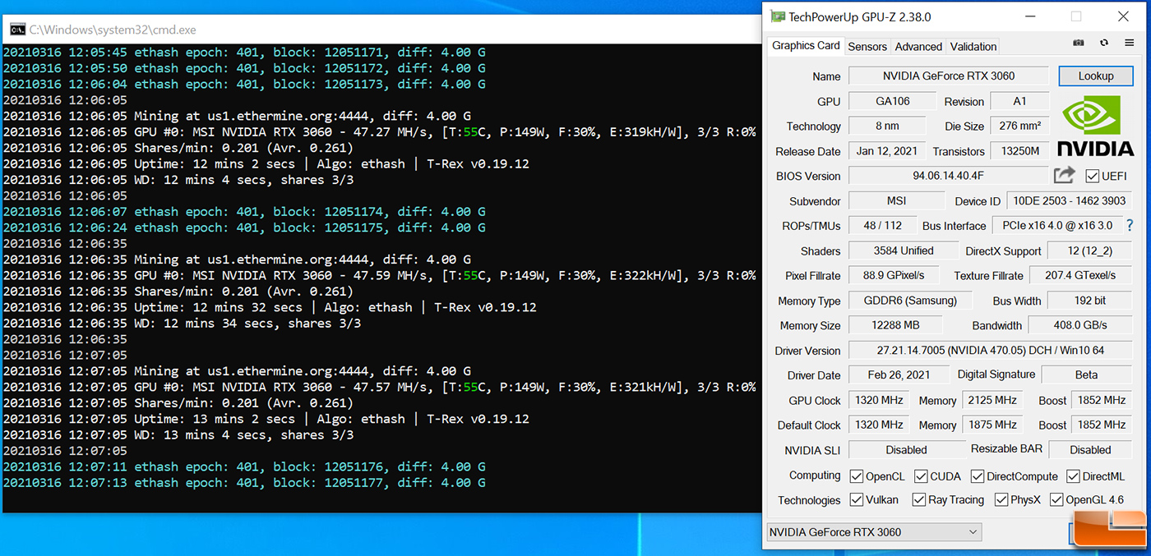Switch to the Sensors tab
Screen dimensions: 1151x556
pos(867,47)
